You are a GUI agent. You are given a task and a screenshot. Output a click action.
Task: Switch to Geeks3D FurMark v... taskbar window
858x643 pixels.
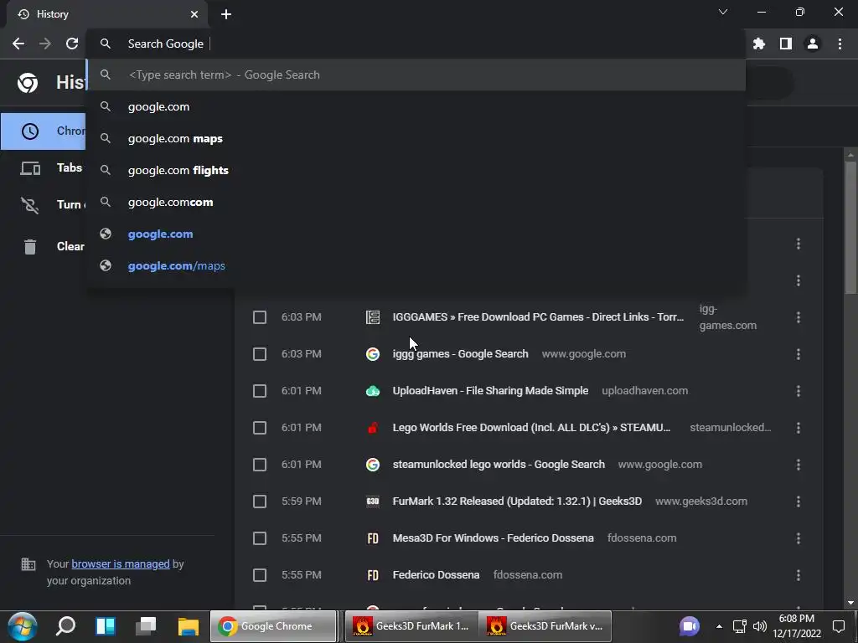tap(545, 626)
